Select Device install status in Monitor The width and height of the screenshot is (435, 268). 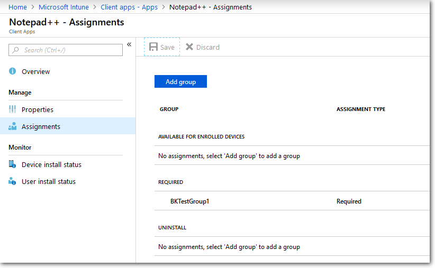51,164
